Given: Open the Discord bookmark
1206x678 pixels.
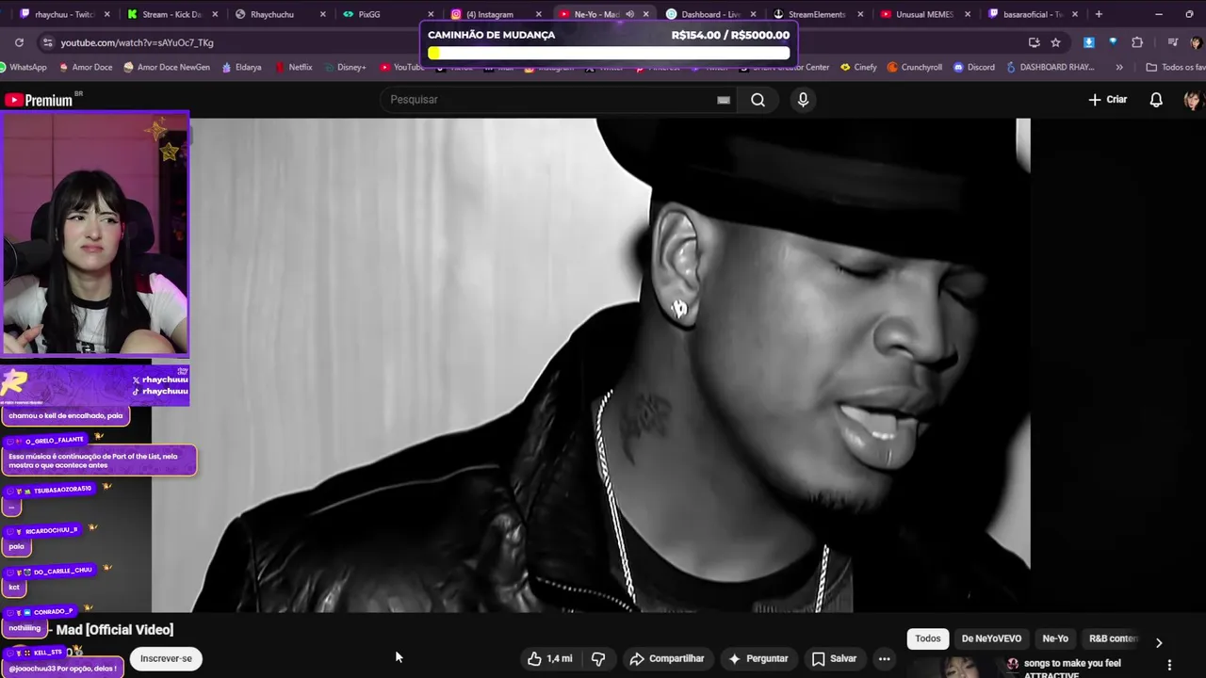Looking at the screenshot, I should [974, 67].
